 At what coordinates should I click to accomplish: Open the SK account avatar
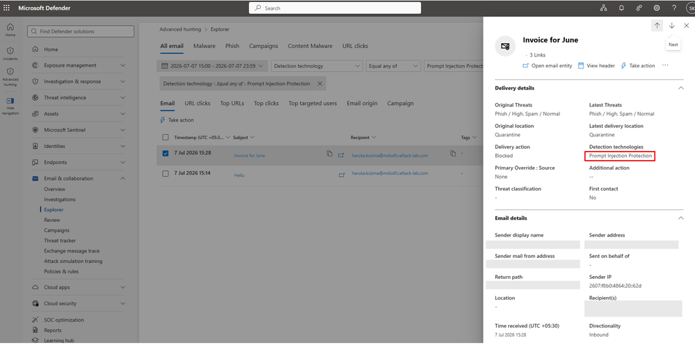click(x=691, y=8)
